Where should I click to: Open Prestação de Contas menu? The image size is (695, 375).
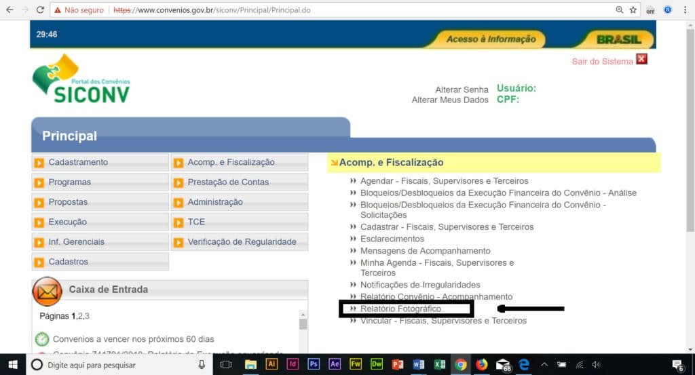240,182
